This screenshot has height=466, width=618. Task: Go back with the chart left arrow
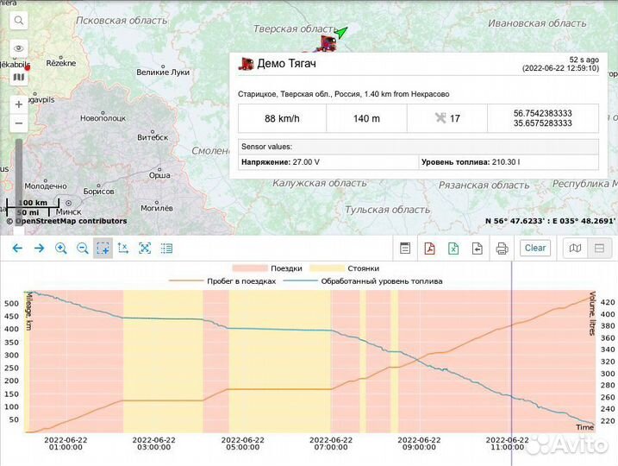[x=17, y=249]
